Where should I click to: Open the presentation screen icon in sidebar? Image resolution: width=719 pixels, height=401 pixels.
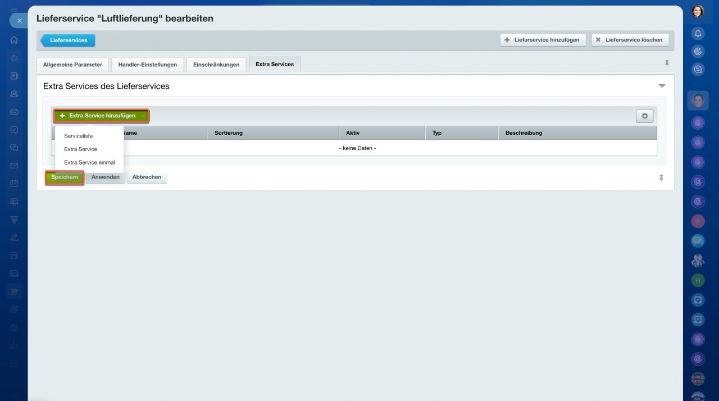point(14,202)
